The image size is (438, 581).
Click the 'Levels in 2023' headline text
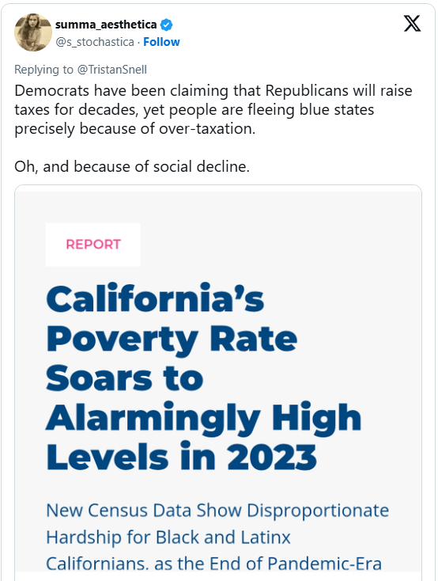point(181,456)
